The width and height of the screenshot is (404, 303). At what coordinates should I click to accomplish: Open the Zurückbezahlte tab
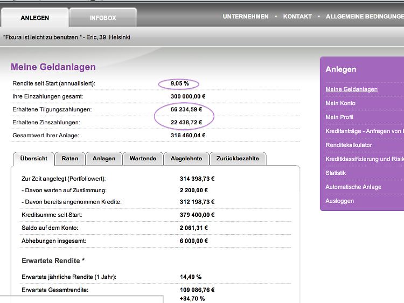(x=238, y=159)
